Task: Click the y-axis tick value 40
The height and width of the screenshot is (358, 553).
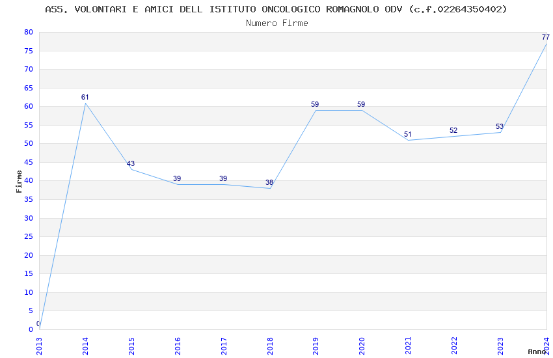Action: (x=29, y=180)
